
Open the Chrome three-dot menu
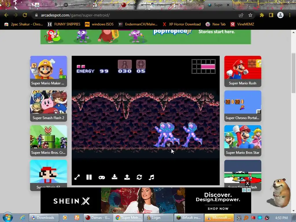290,15
